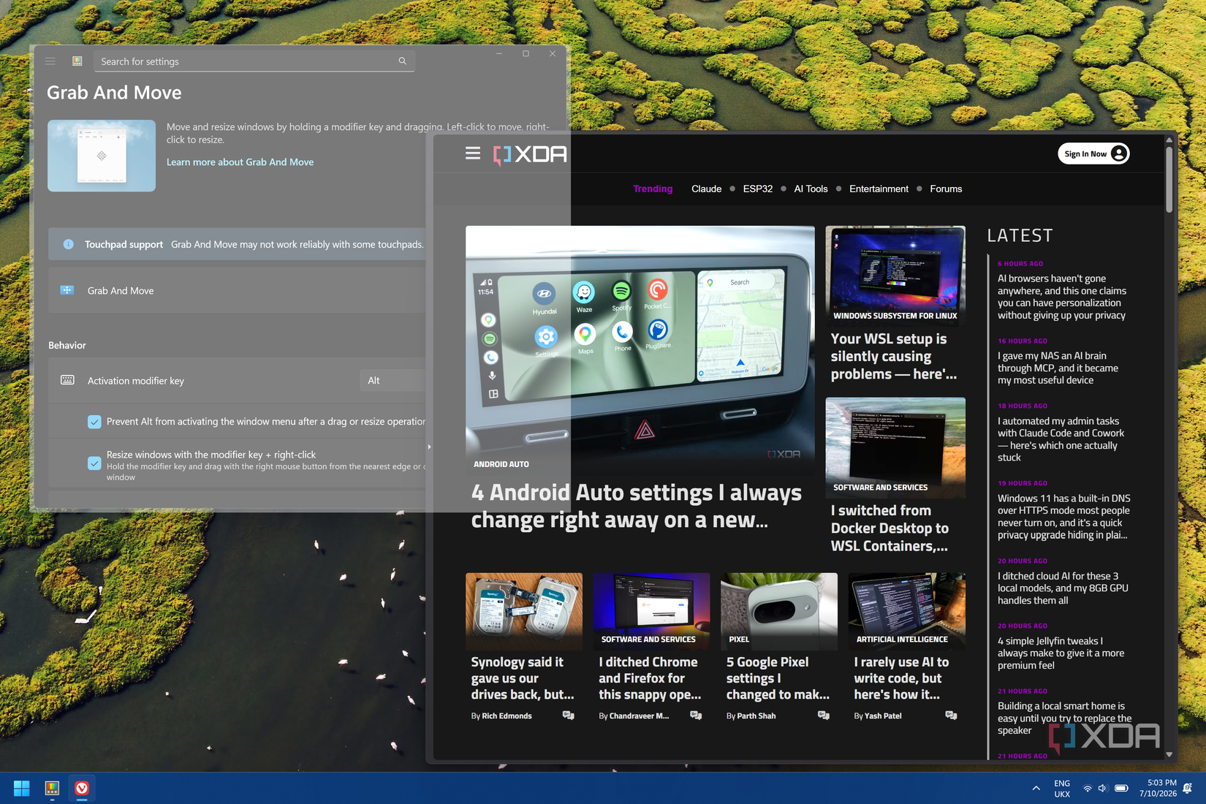Open latest story about ditching cloud AI
Screen dimensions: 1206x804
[x=1063, y=588]
